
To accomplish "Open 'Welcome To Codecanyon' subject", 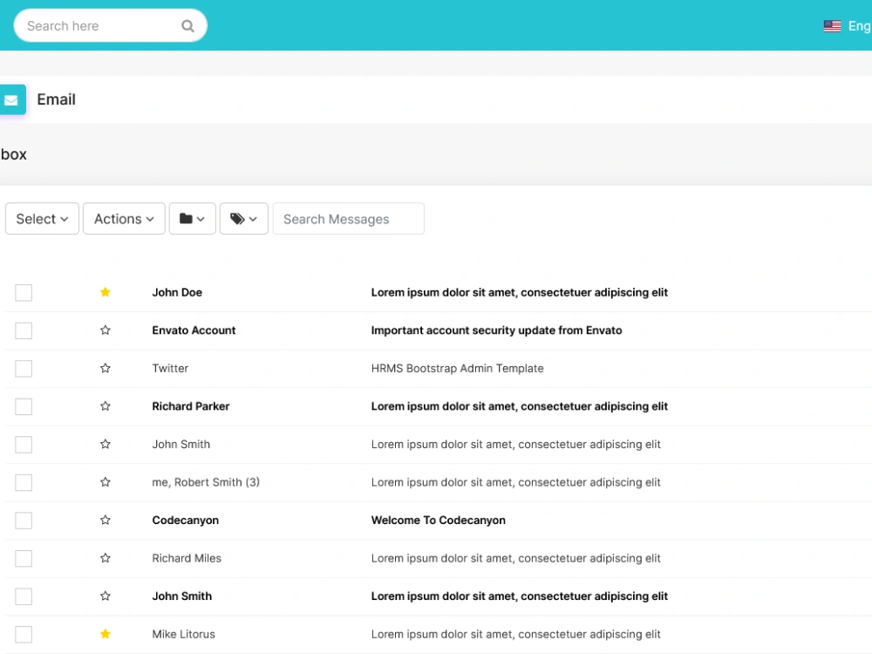I will pos(439,521).
